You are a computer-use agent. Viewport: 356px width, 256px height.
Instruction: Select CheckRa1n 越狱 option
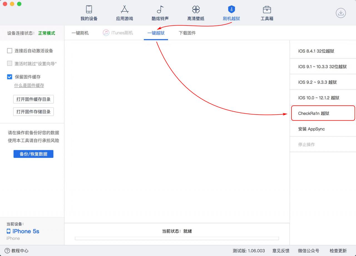tap(323, 113)
